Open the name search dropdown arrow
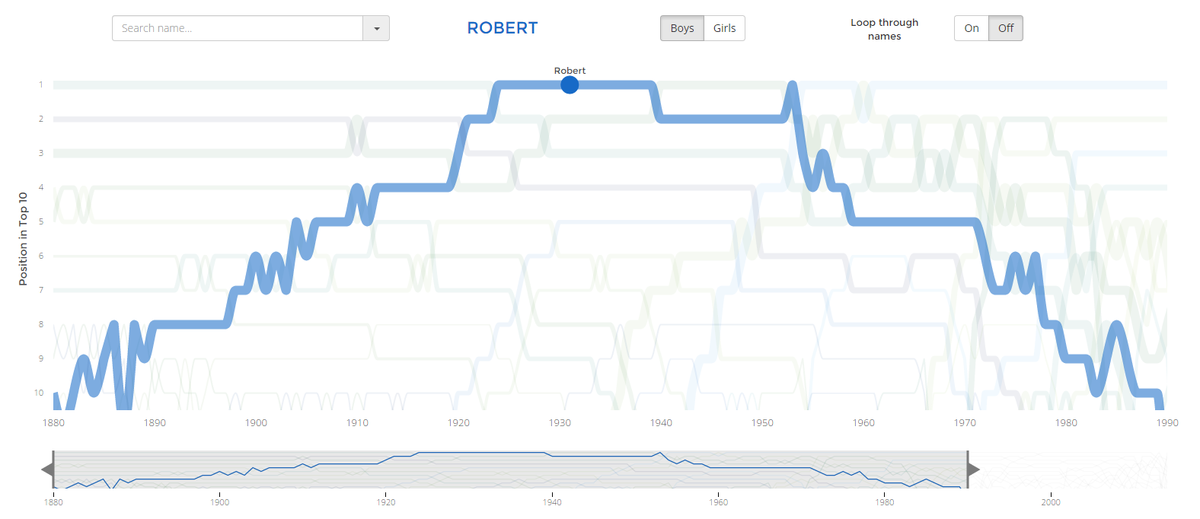Screen dimensions: 1200x519 point(376,29)
